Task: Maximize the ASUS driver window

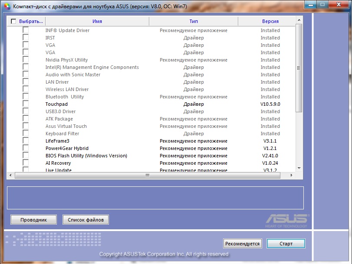Action: point(322,4)
